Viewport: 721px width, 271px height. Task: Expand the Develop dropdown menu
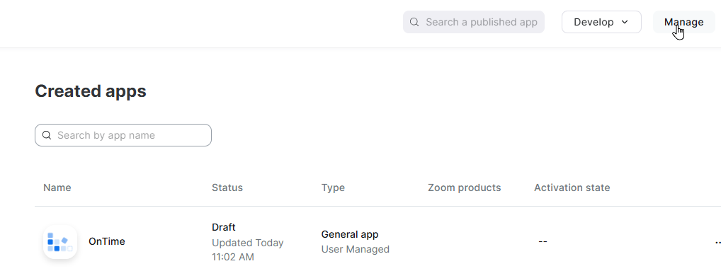(601, 22)
